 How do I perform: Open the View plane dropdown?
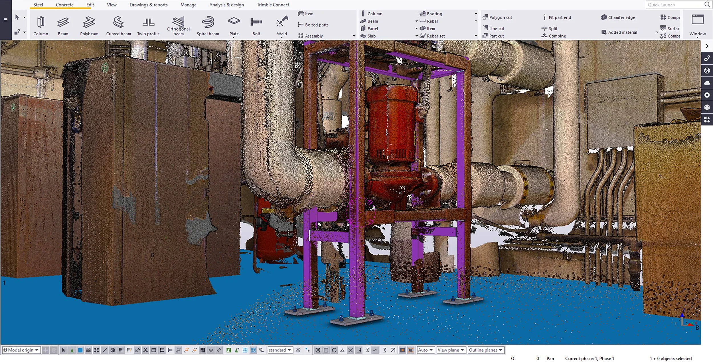click(451, 350)
